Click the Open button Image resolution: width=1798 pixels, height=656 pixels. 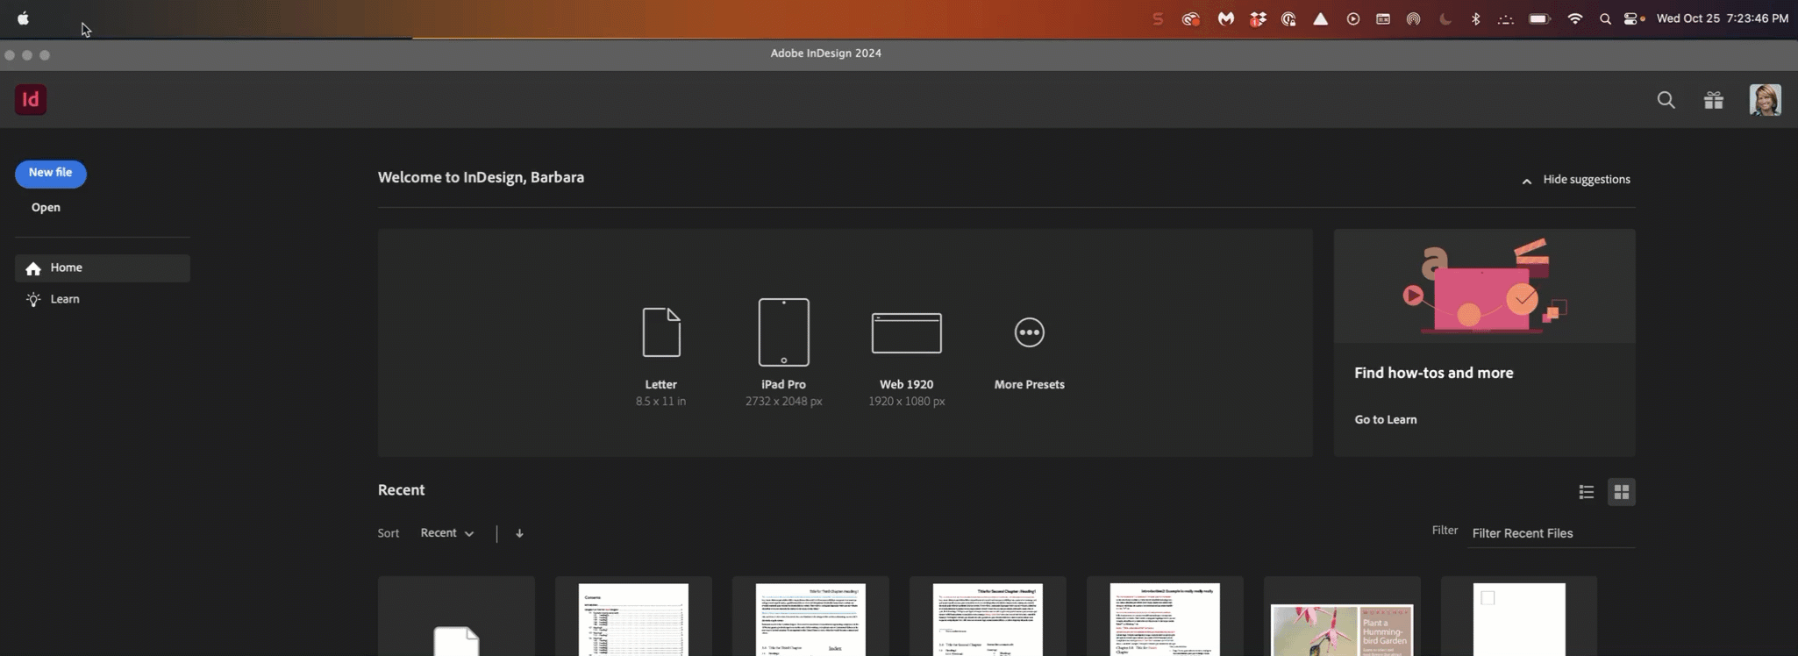46,208
